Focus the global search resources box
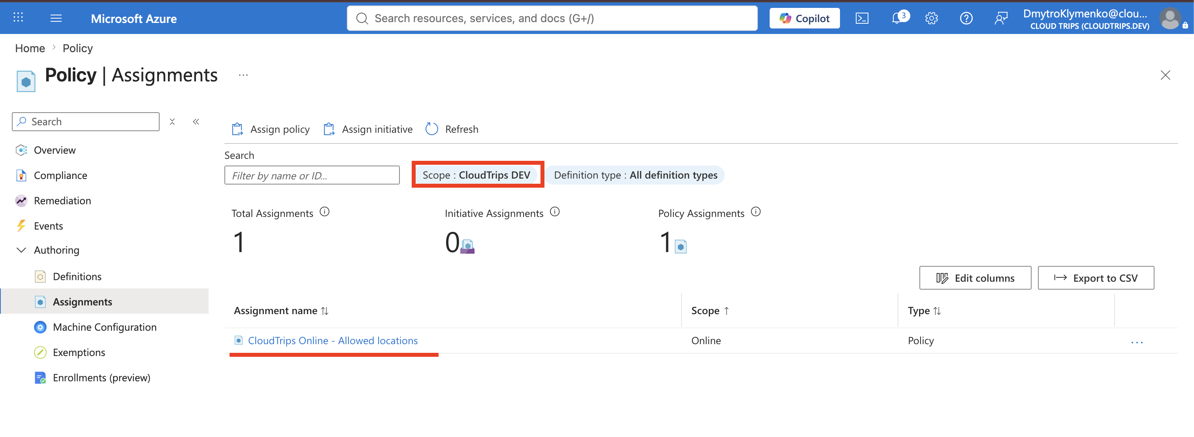The width and height of the screenshot is (1194, 437). [552, 18]
